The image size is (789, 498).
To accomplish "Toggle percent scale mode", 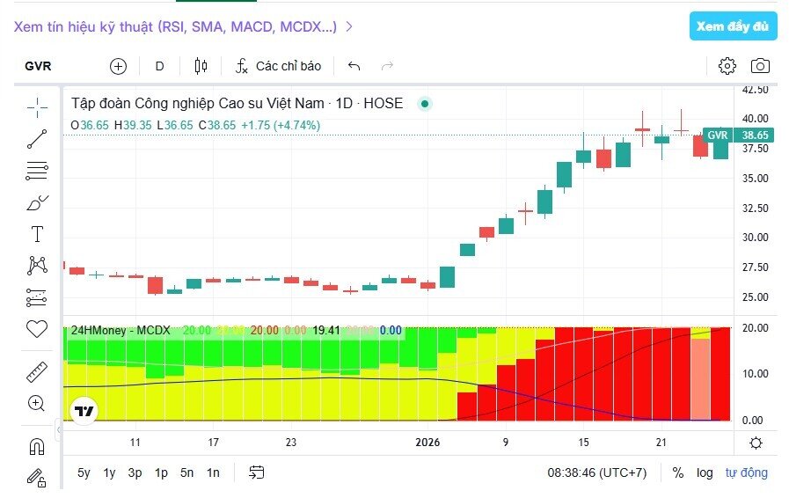I will [678, 472].
